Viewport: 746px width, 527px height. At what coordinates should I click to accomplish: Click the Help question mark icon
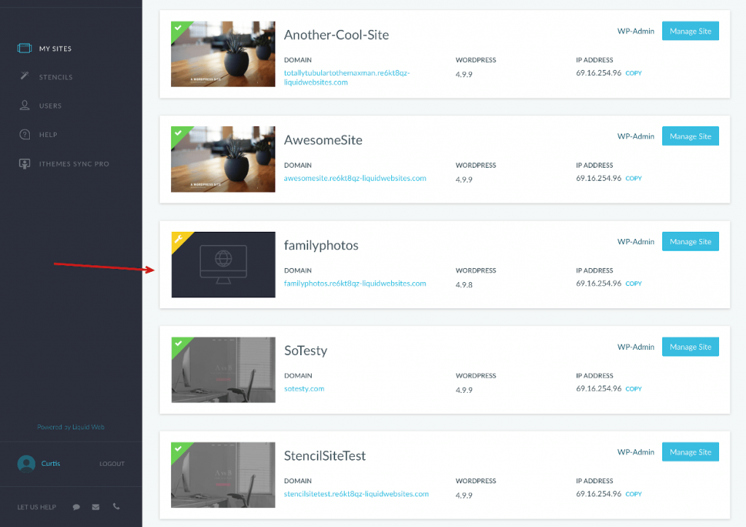click(25, 135)
